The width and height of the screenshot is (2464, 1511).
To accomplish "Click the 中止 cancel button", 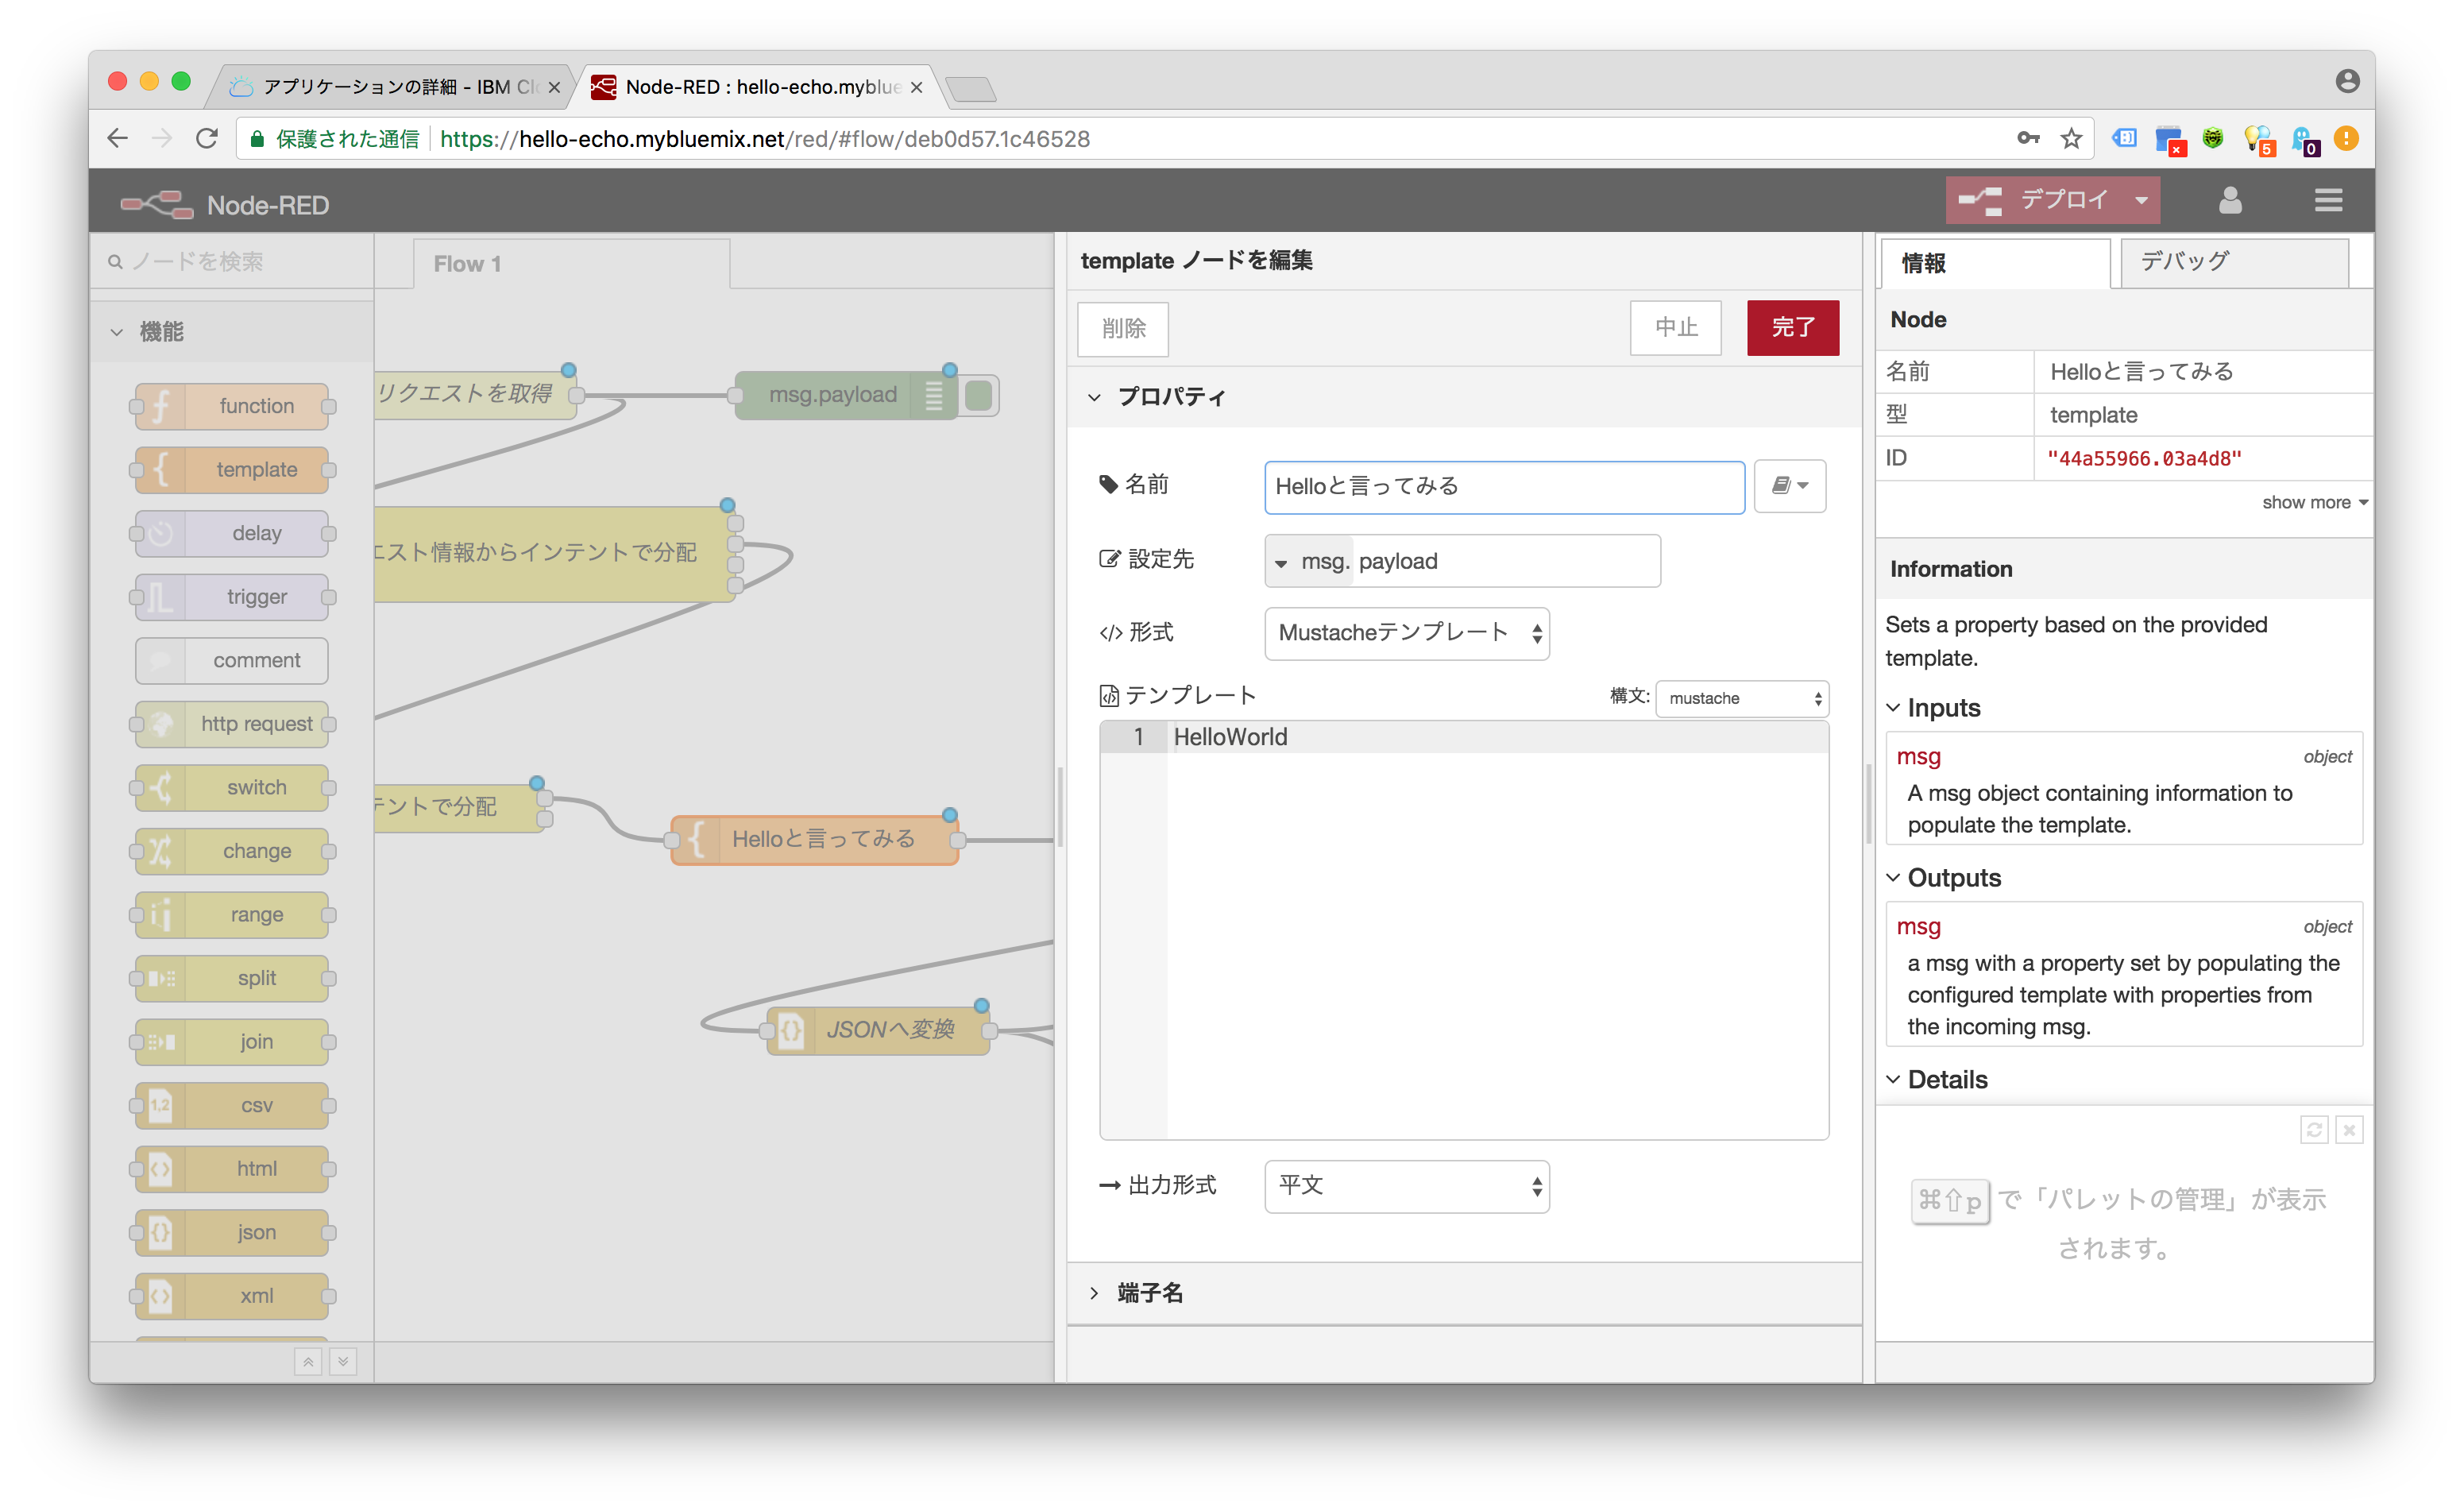I will (1675, 328).
